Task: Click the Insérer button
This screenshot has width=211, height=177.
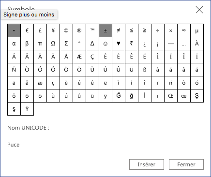Action: coord(147,164)
